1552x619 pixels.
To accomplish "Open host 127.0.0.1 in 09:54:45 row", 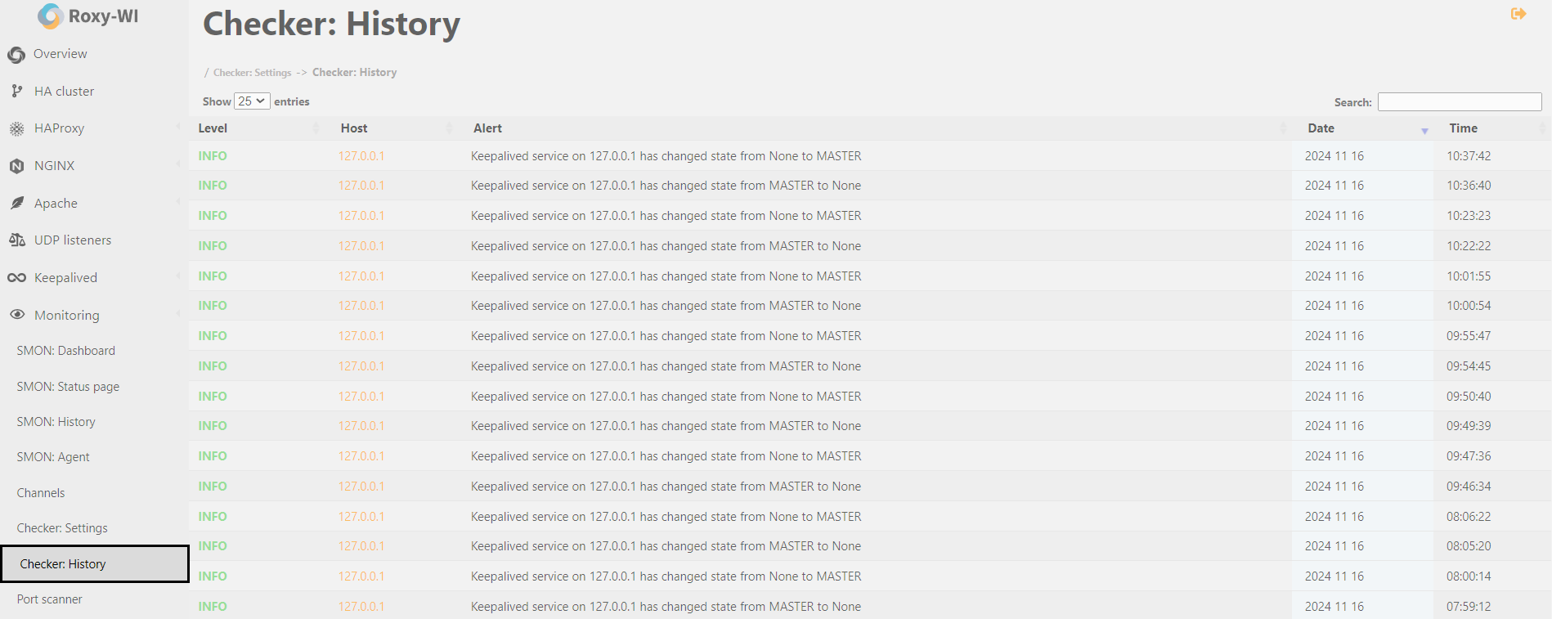I will coord(361,366).
